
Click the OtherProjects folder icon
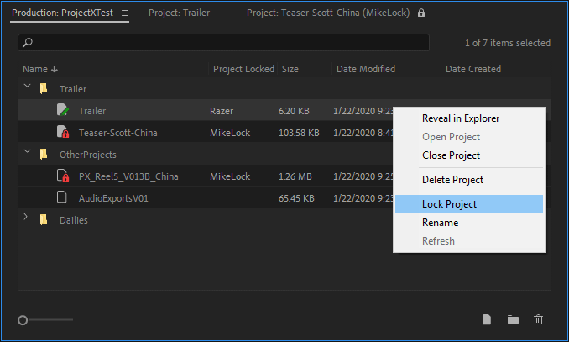(x=44, y=154)
